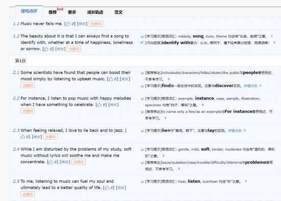Click bold word "problems" in synonyms tip

(x=255, y=162)
